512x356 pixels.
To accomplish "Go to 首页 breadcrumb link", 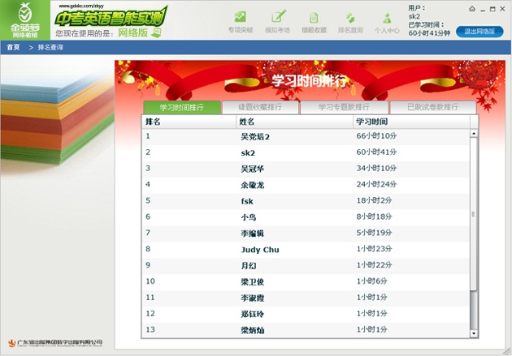I will 13,47.
